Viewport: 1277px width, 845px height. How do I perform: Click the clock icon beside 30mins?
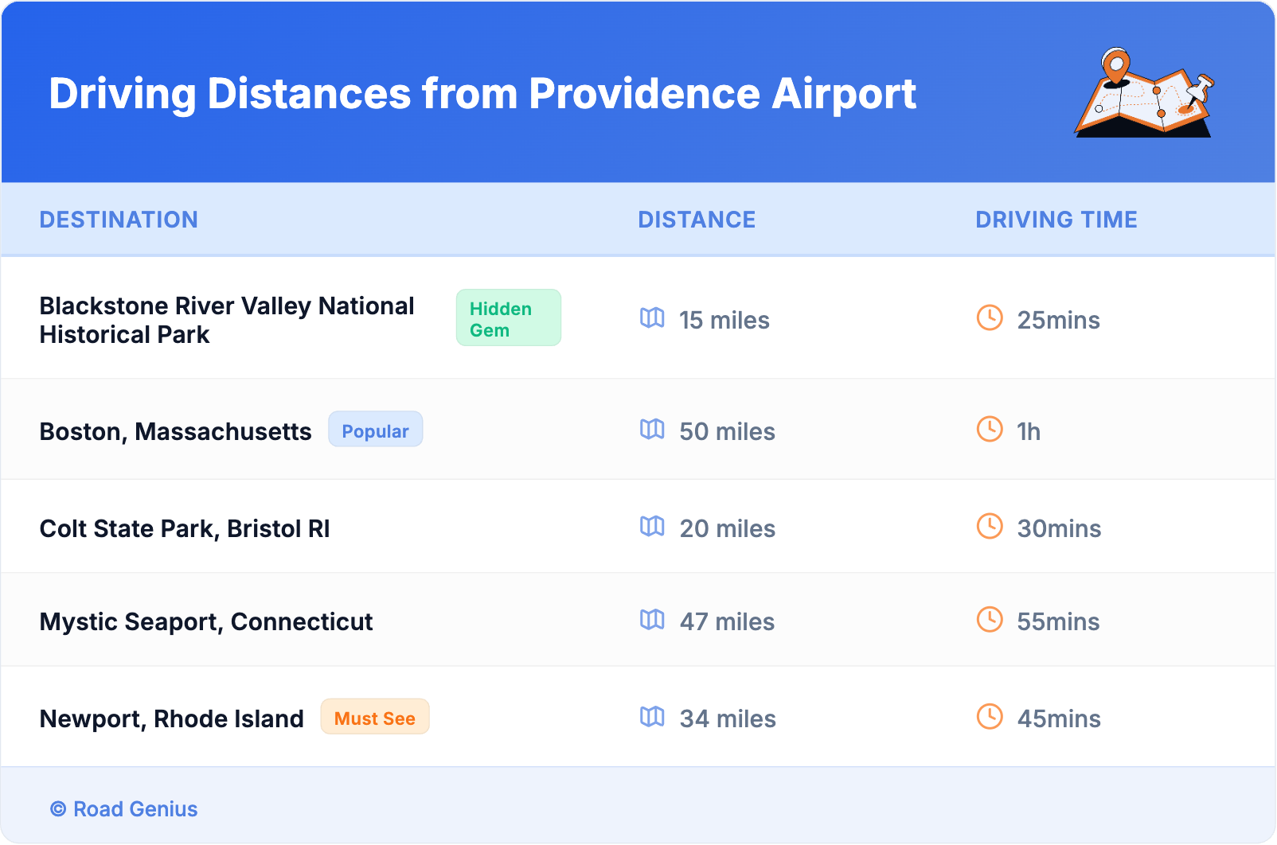coord(990,527)
